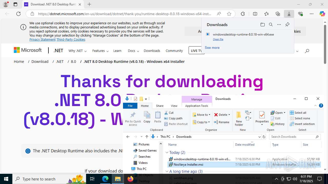Click Invert selection in Explorer
This screenshot has height=184, width=328.
pyautogui.click(x=302, y=124)
